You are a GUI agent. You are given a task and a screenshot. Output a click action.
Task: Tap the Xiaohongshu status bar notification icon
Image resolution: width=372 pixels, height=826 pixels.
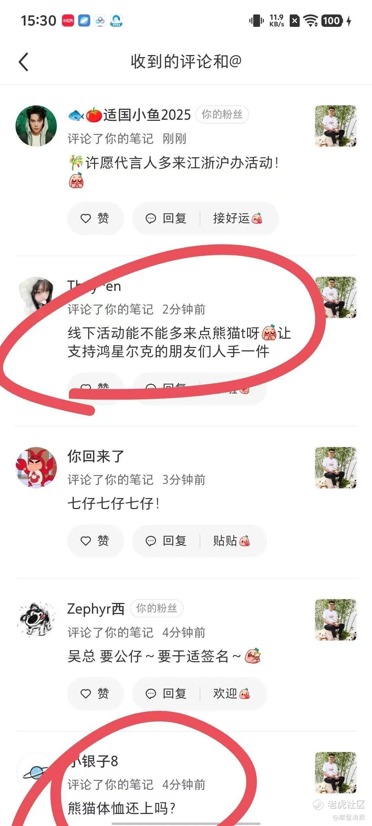[68, 21]
